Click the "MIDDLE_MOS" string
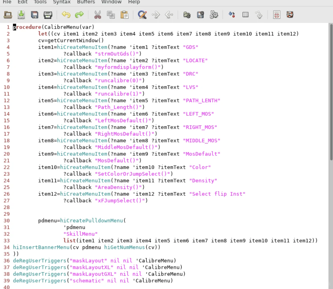 (202, 141)
